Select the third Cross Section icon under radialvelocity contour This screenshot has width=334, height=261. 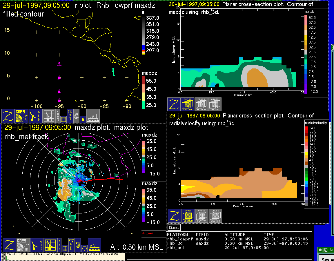point(215,216)
